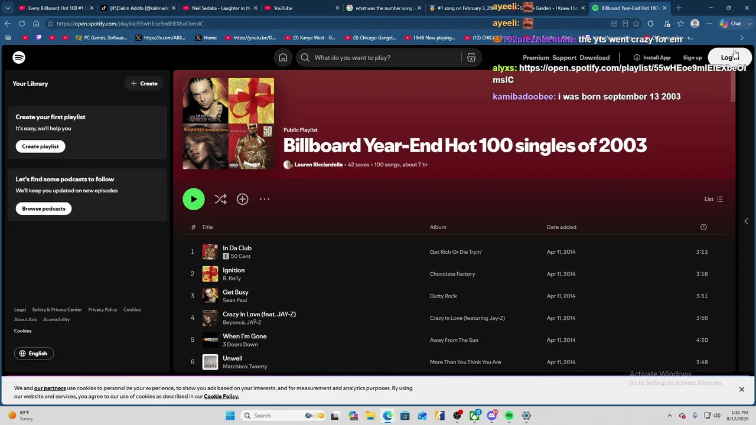Open File Explorer from the taskbar

[370, 416]
